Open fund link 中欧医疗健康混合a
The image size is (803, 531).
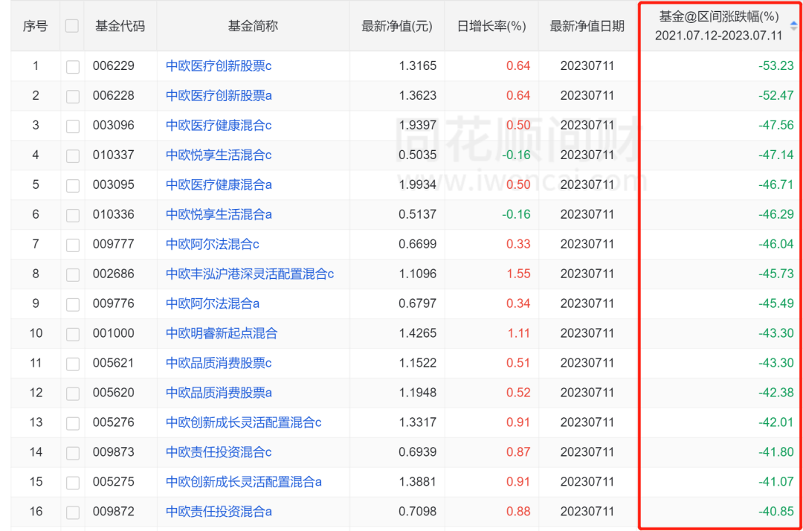219,185
